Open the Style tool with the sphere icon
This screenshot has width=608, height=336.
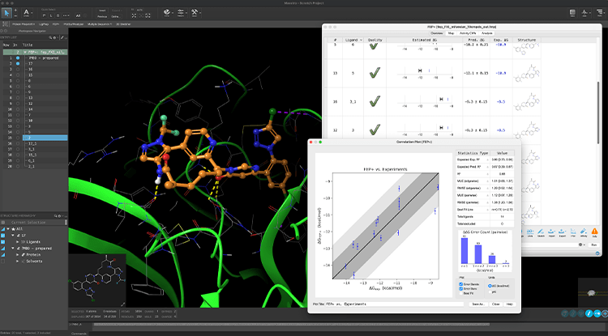(167, 12)
